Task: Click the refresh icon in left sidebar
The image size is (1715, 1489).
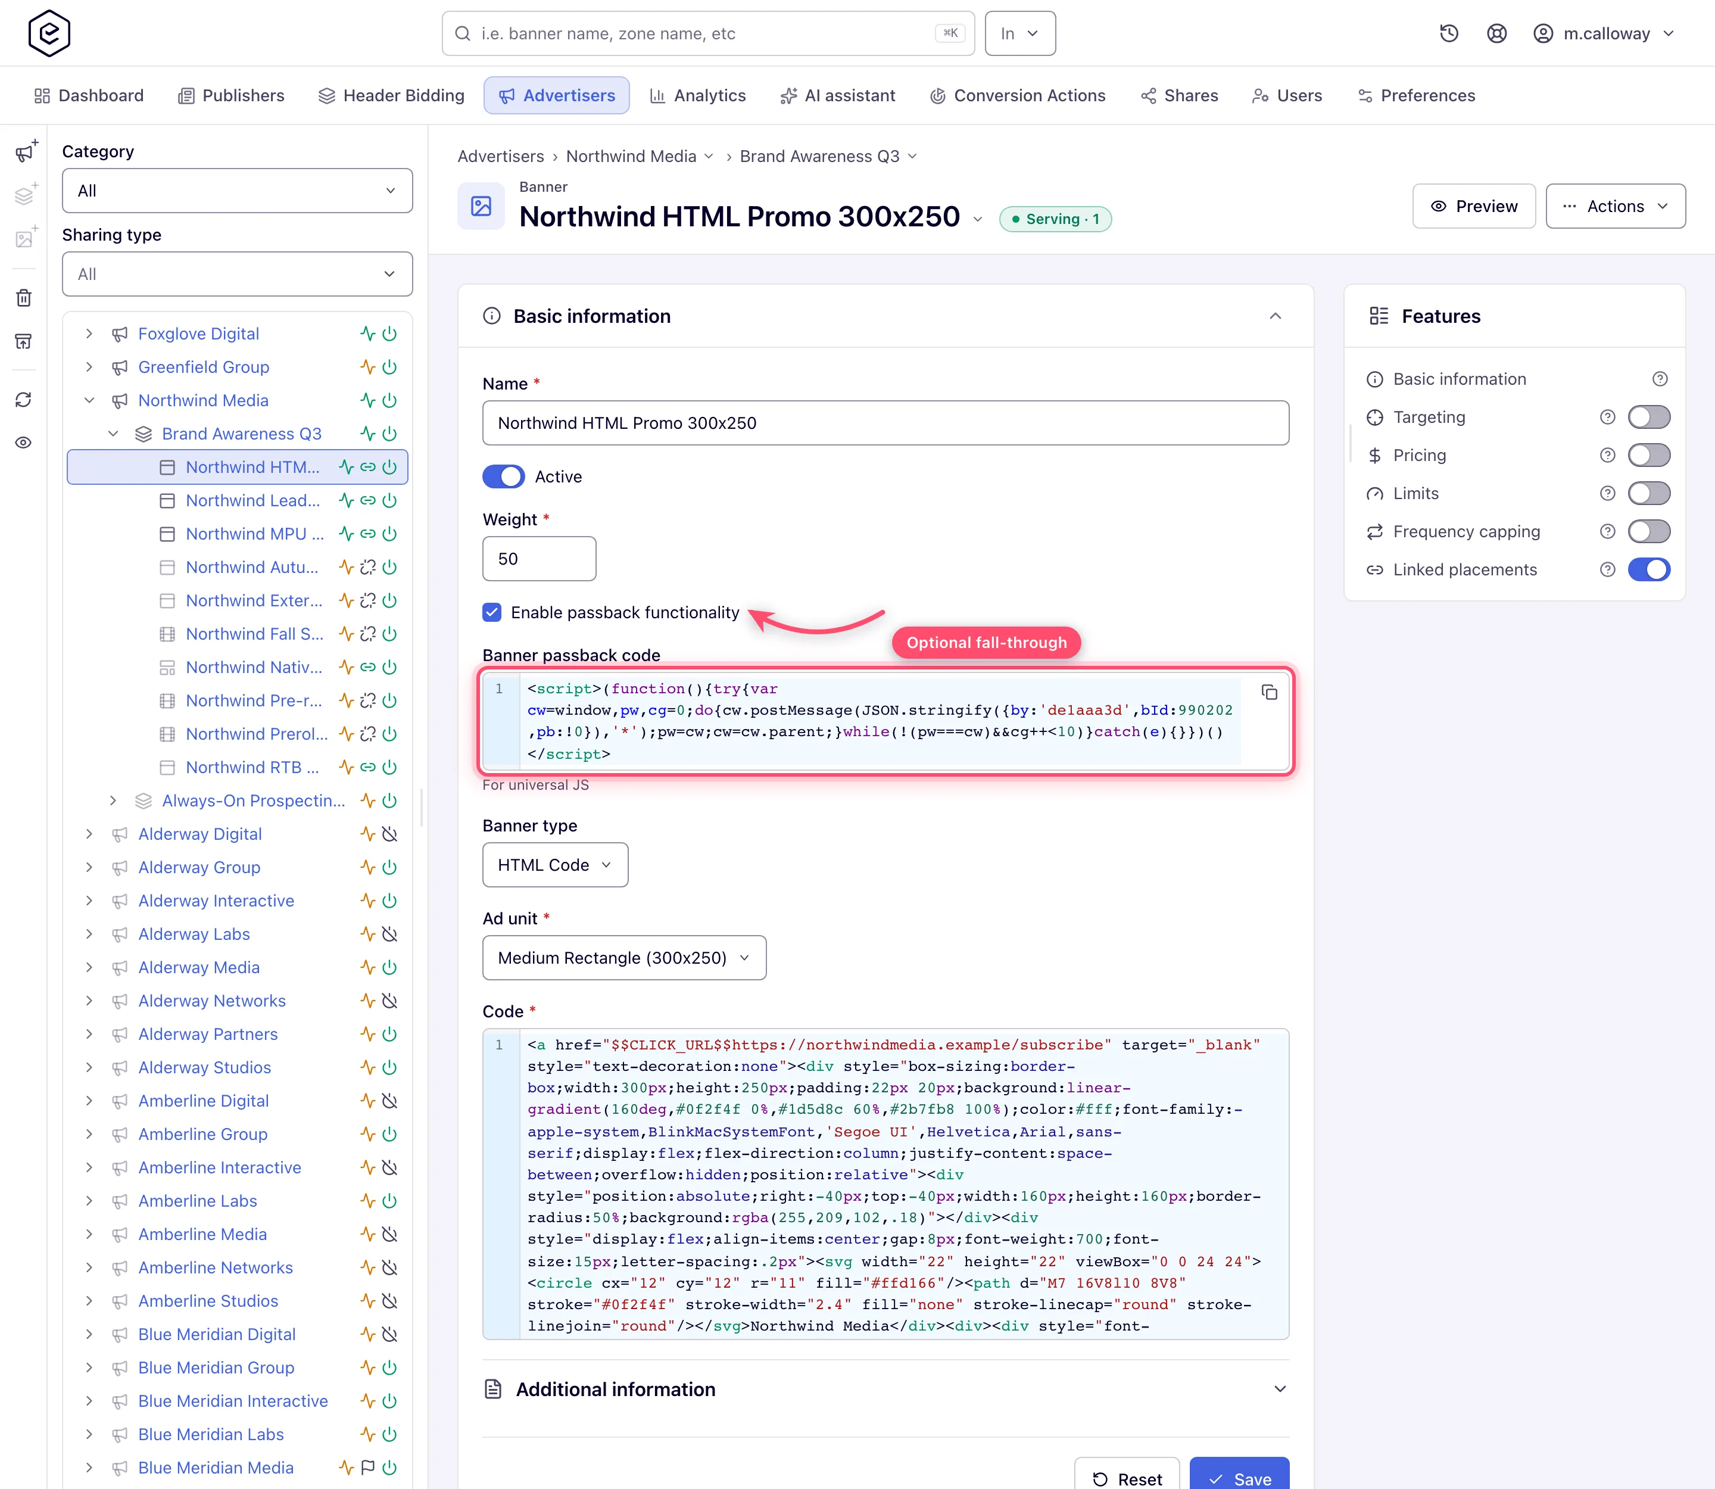Action: point(24,400)
